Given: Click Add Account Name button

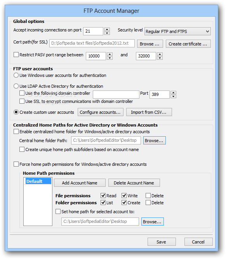Looking at the screenshot, I should (80, 183).
